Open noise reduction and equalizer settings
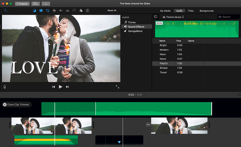 [x=67, y=11]
